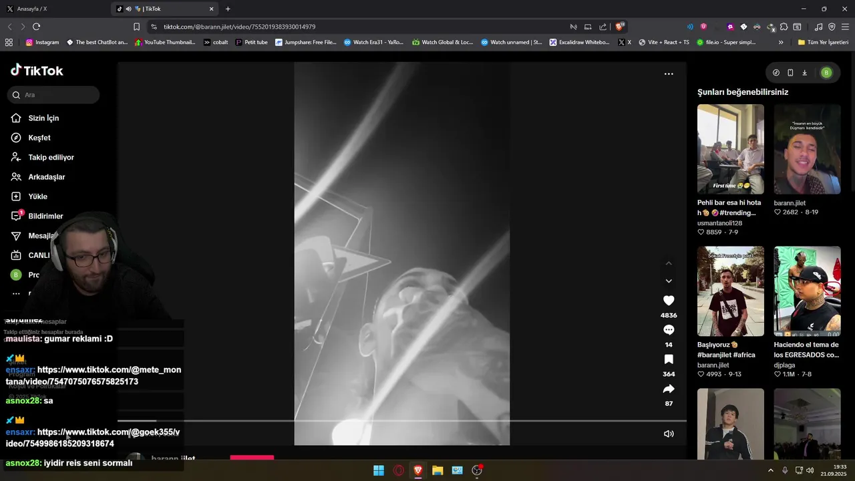Screen dimensions: 855x481
Task: Save the video with the bookmark icon
Action: coord(669,359)
